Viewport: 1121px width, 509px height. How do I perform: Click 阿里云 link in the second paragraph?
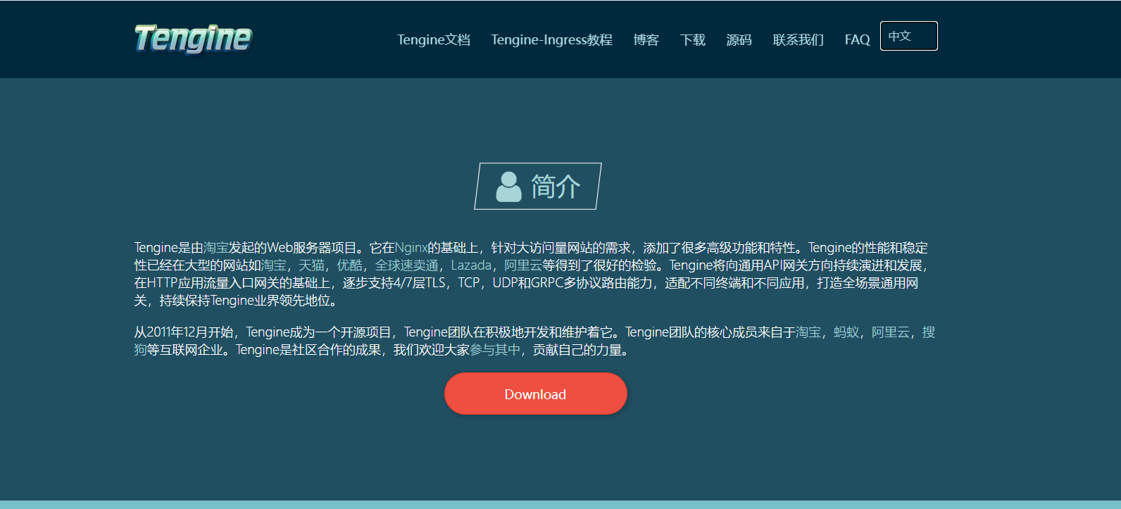pos(891,332)
